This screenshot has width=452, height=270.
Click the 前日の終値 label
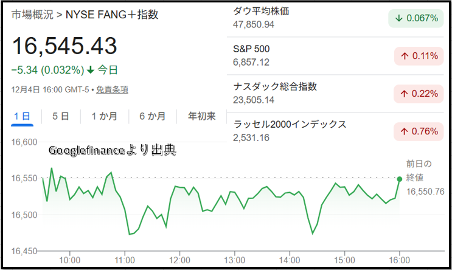pyautogui.click(x=419, y=170)
